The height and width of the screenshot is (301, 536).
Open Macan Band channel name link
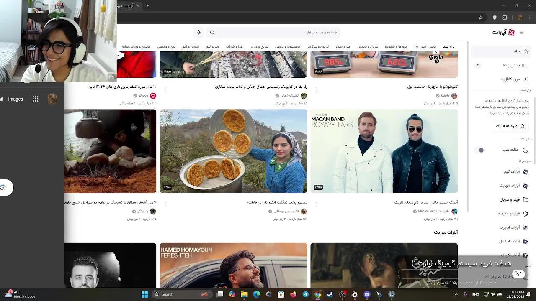(434, 212)
